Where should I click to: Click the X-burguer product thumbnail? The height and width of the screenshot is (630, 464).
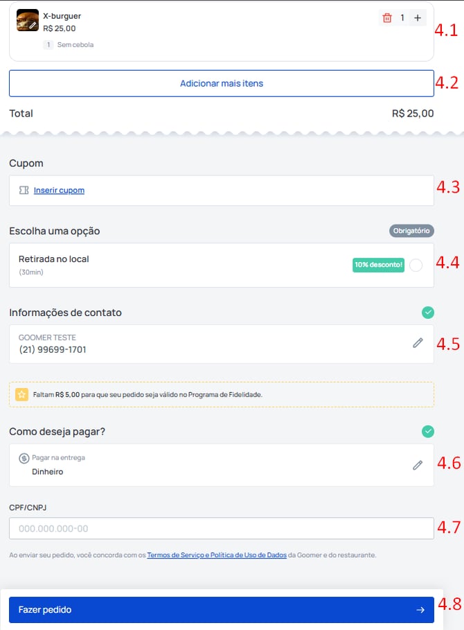coord(28,20)
